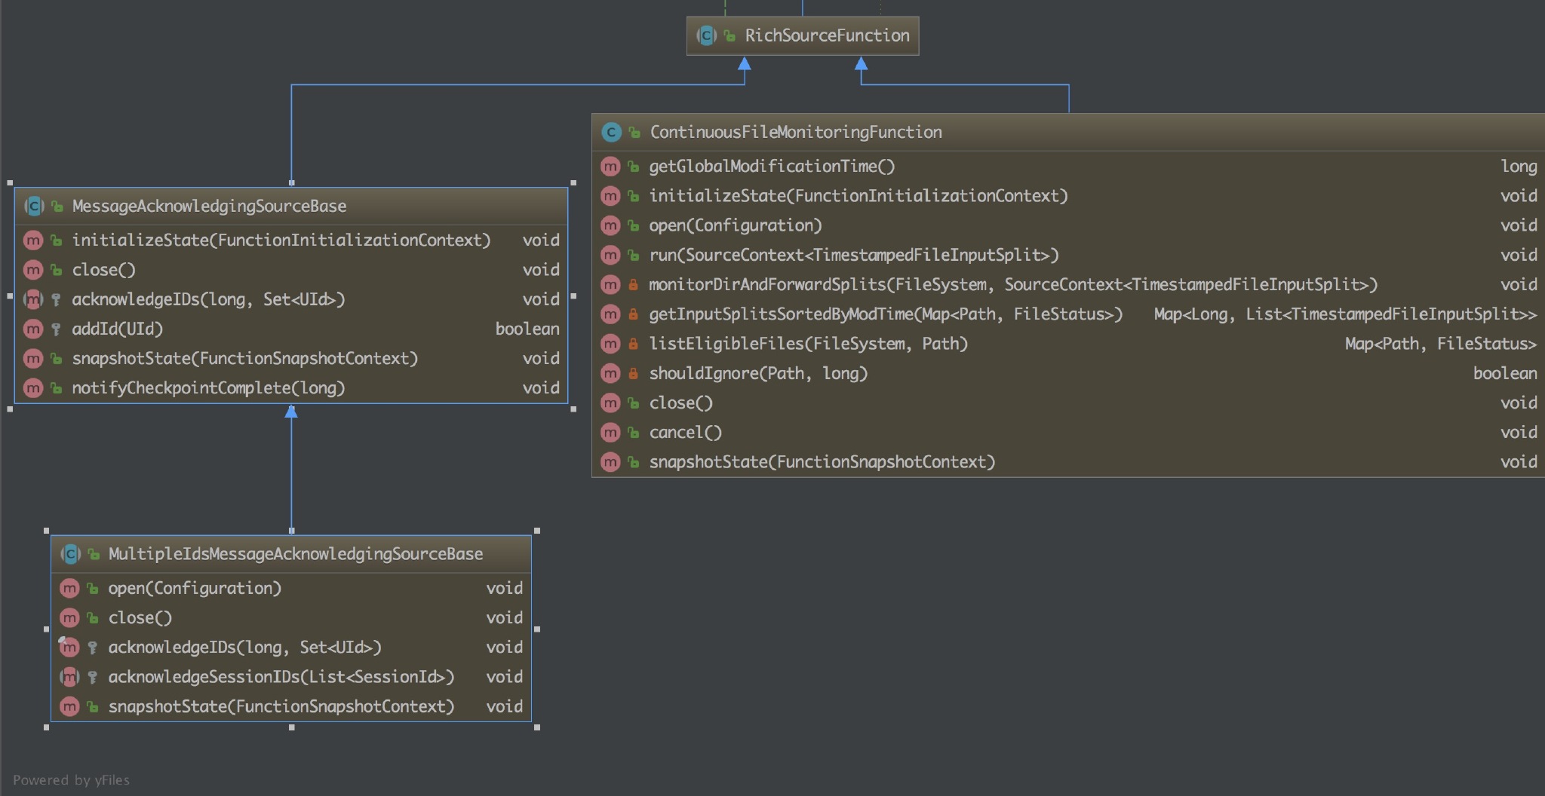
Task: Click the RichSourceFunction class icon
Action: [x=706, y=35]
